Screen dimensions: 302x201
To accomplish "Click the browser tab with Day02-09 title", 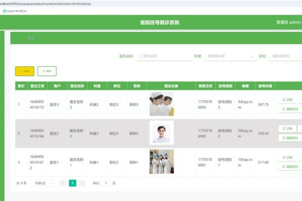I will click(16, 11).
